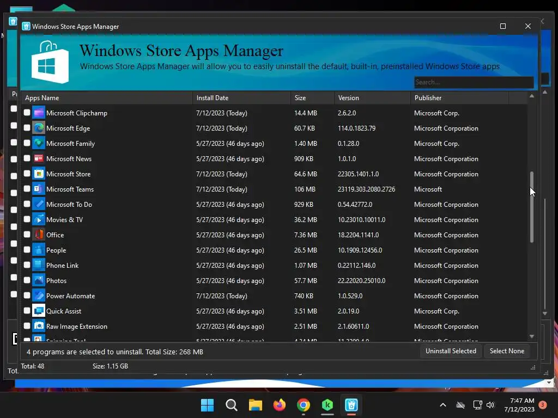The height and width of the screenshot is (418, 558).
Task: Click the network icon in the system tray
Action: (x=477, y=405)
